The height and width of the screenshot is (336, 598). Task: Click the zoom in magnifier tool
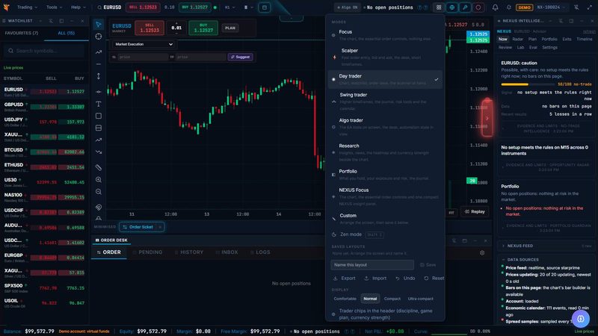click(99, 179)
